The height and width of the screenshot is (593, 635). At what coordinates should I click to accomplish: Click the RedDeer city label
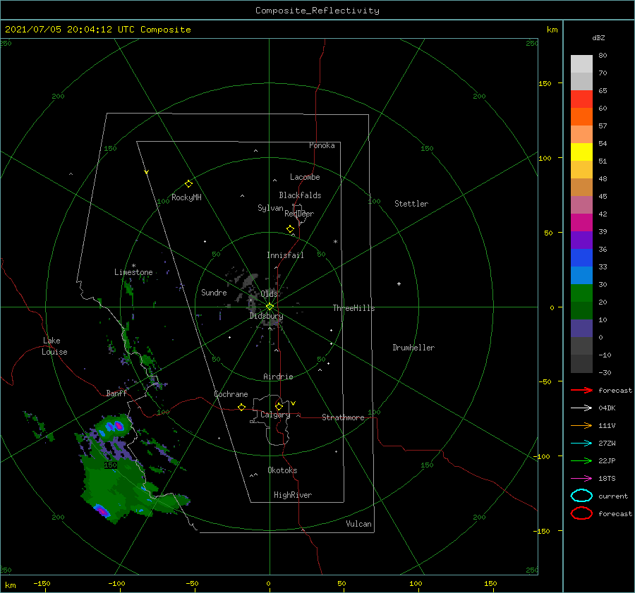[299, 214]
